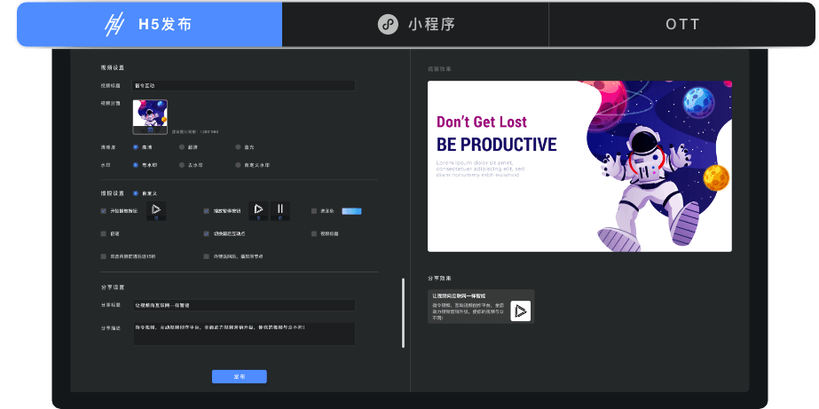Click the 小程序 mini-program logo icon

(x=388, y=25)
